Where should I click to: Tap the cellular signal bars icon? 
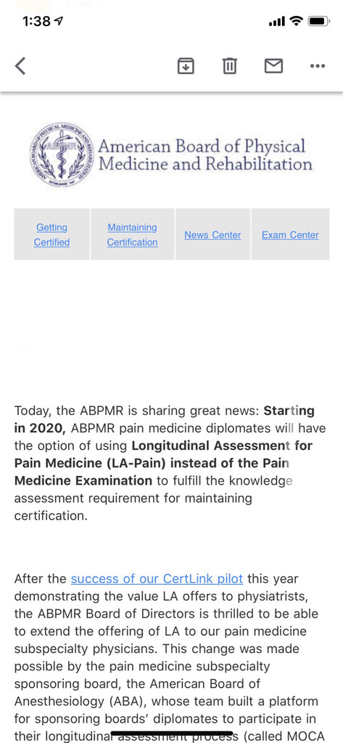277,21
